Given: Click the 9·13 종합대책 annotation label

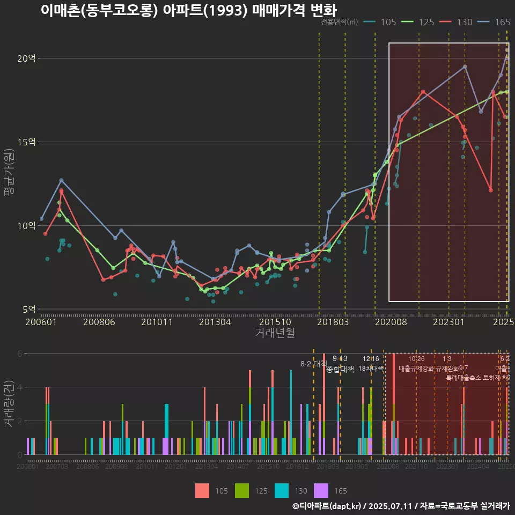Looking at the screenshot, I should coord(340,364).
